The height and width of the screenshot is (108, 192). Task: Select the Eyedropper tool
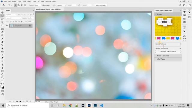click(x=2, y=32)
